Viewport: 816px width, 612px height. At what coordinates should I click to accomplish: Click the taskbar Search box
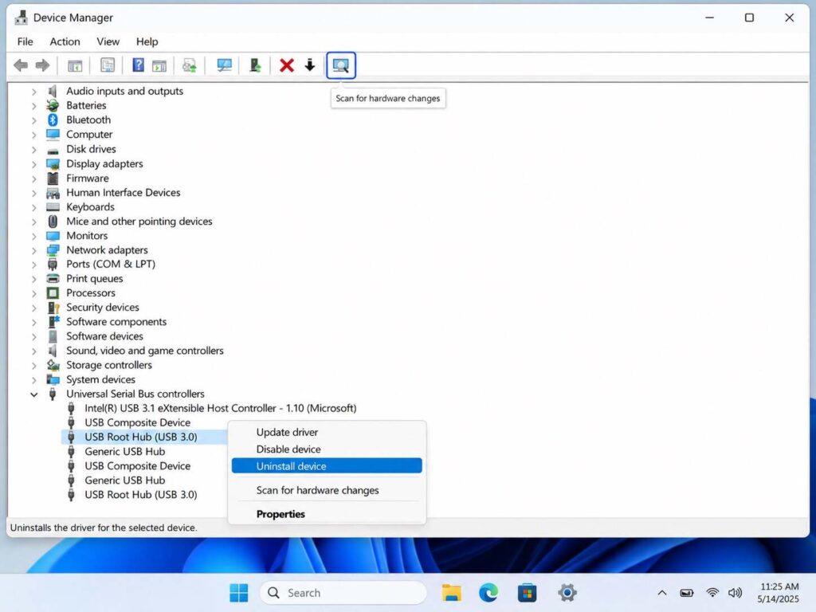(x=343, y=593)
